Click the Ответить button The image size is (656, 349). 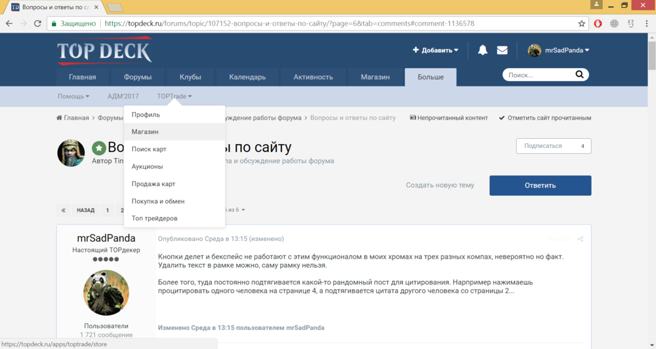pyautogui.click(x=540, y=185)
